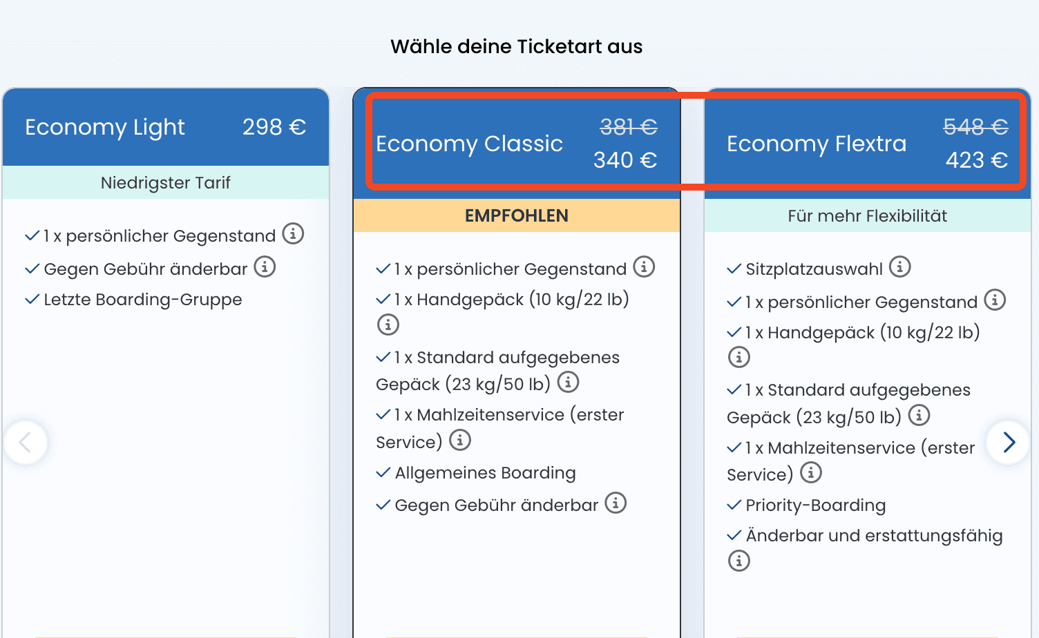Screen dimensions: 1039x638
Task: Open Classic aufgegebenes Gepäck info icon
Action: 568,382
